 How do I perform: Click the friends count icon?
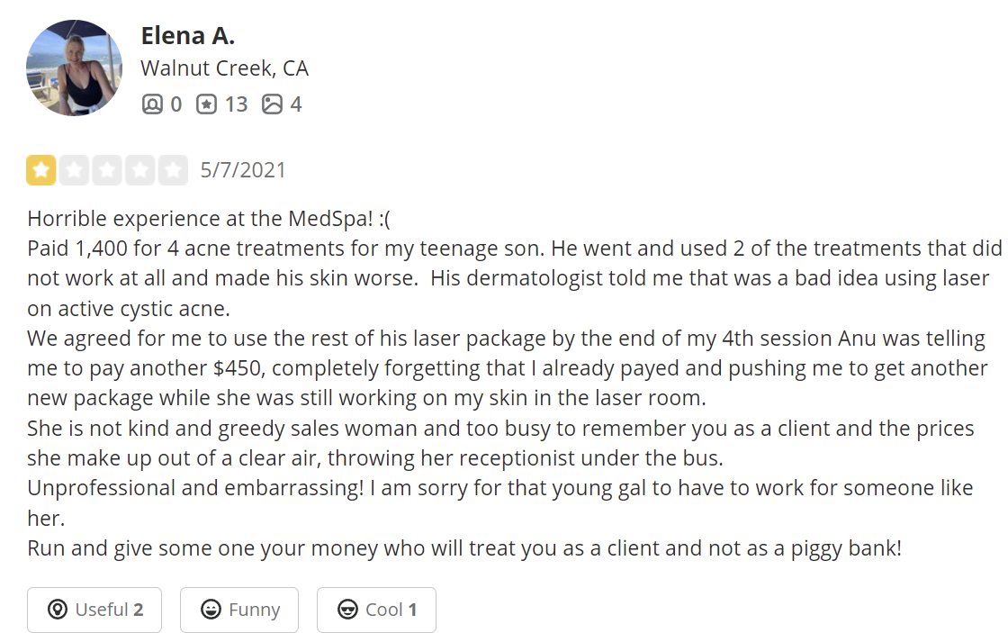coord(152,104)
